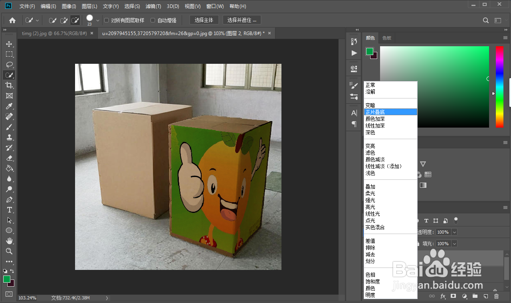The width and height of the screenshot is (511, 303).
Task: Filter layers by type (T) icon
Action: pos(426,220)
